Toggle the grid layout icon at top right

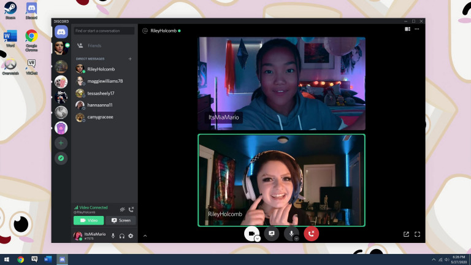coord(408,29)
